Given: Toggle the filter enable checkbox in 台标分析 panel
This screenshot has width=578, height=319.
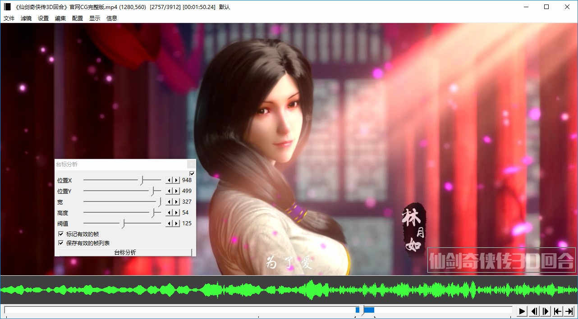Looking at the screenshot, I should point(192,173).
